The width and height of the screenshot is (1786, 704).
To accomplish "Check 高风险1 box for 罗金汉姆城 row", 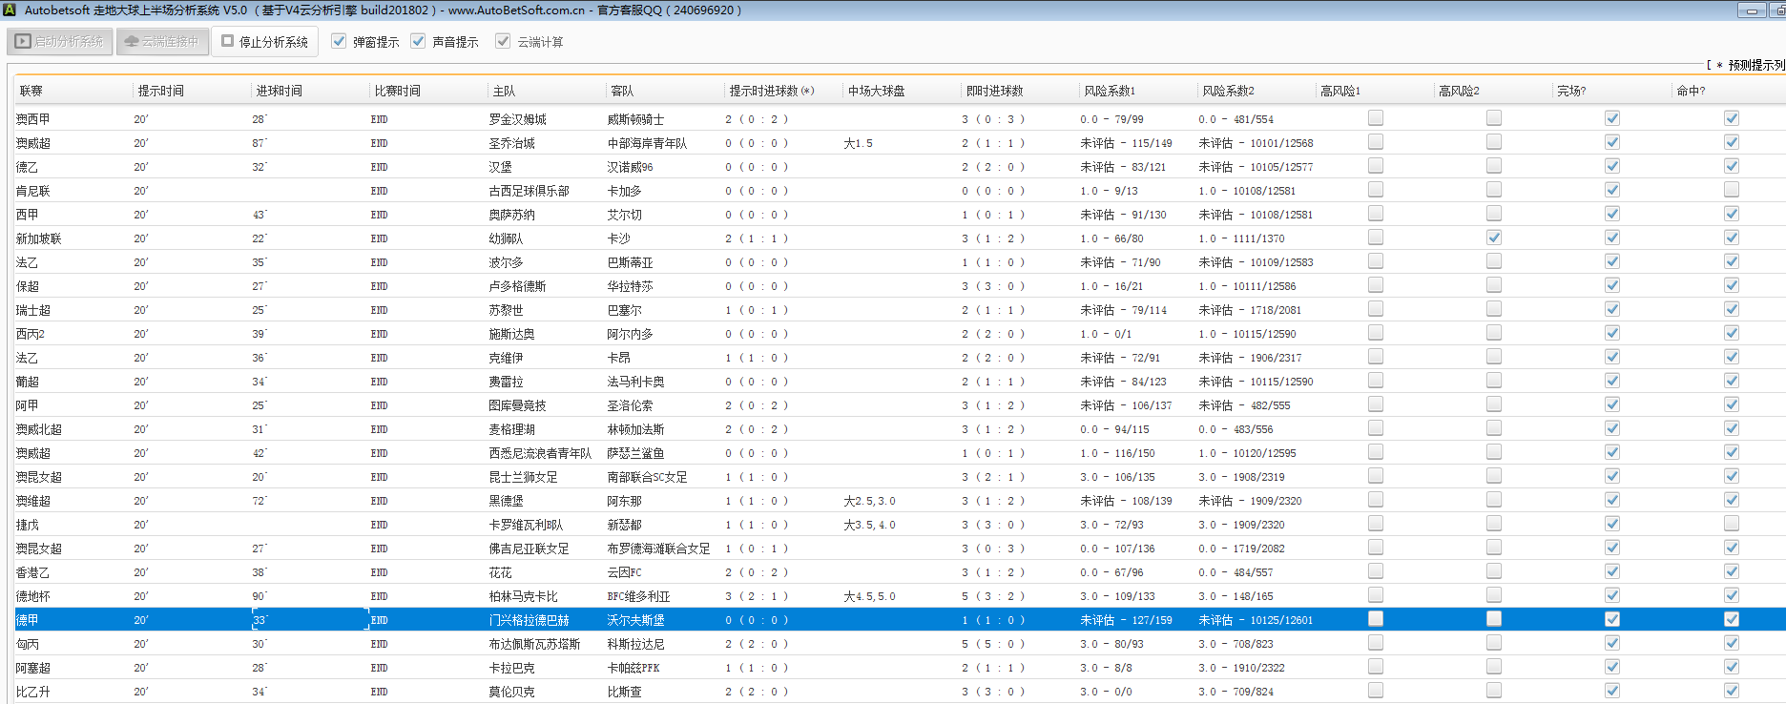I will click(x=1375, y=118).
